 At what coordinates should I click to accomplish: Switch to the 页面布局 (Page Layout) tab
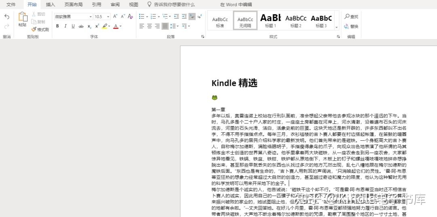click(x=74, y=4)
